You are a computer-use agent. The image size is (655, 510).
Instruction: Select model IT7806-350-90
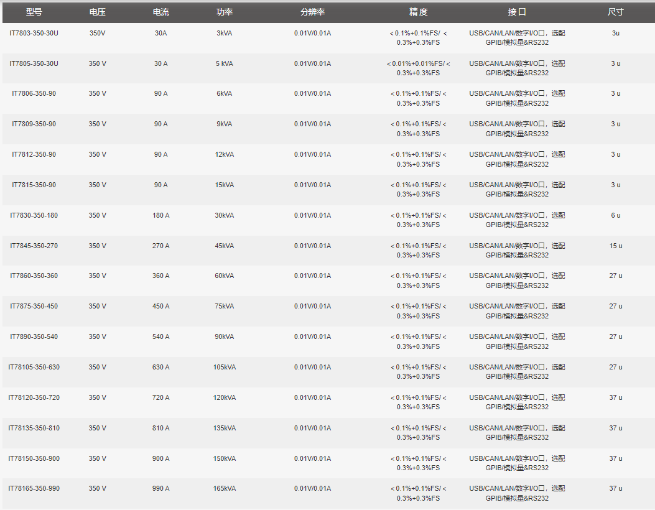pyautogui.click(x=34, y=93)
